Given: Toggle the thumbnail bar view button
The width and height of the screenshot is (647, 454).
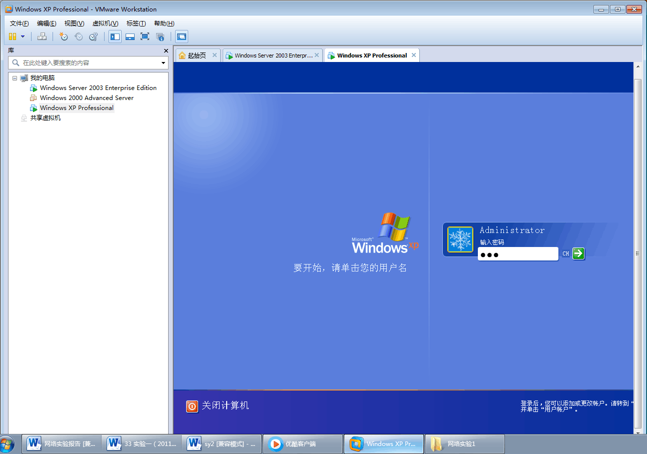Looking at the screenshot, I should 130,36.
